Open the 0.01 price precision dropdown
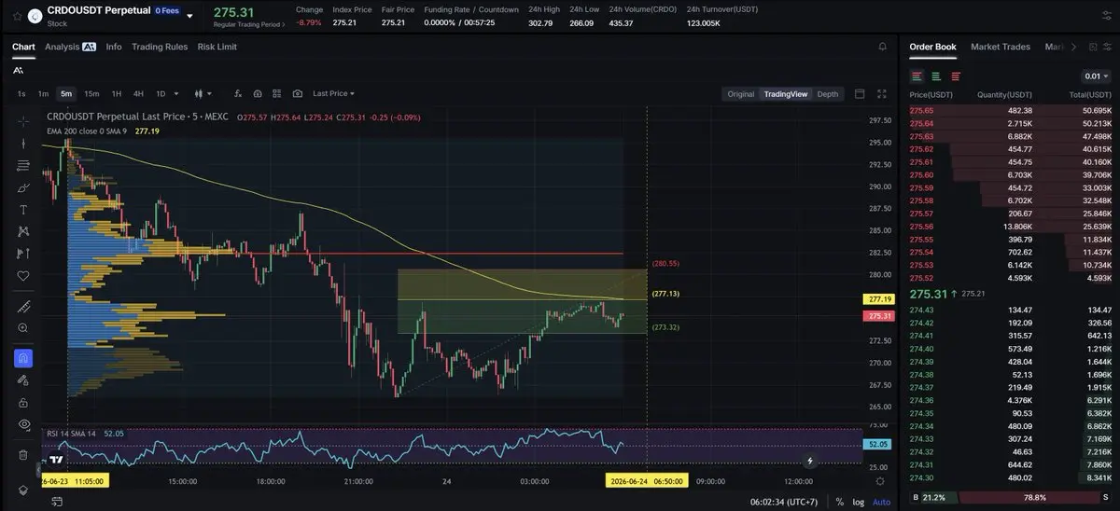The height and width of the screenshot is (511, 1120). point(1097,76)
